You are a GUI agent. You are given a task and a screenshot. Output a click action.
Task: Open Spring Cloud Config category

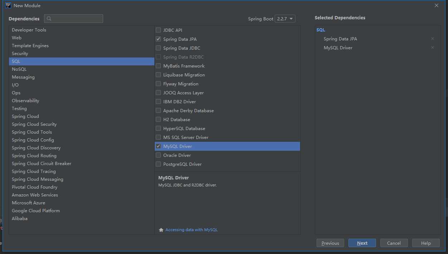[x=82, y=140]
